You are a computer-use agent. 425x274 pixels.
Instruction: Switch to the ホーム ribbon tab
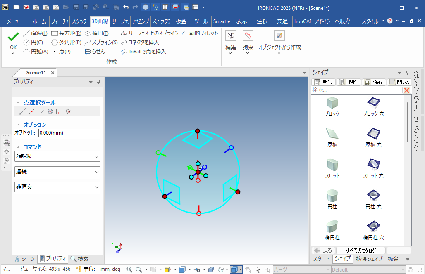pyautogui.click(x=39, y=21)
